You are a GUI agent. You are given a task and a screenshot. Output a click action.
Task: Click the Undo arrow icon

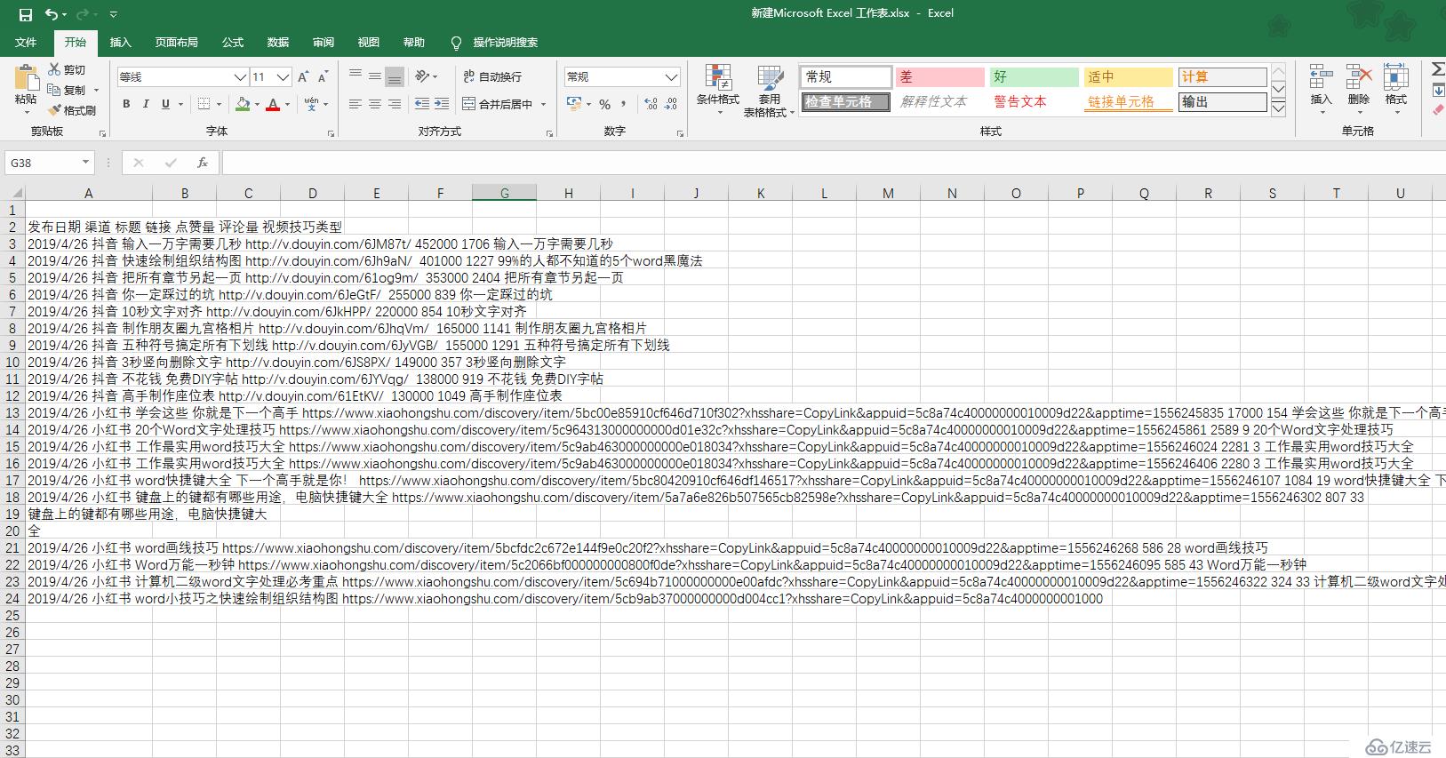pos(52,14)
